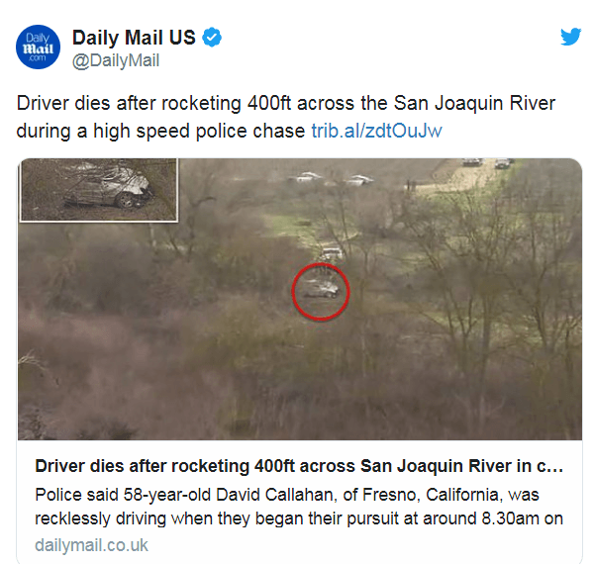Open the bold card headline
The image size is (594, 564).
[x=299, y=466]
